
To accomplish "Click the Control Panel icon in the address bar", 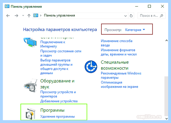I will [36, 15].
